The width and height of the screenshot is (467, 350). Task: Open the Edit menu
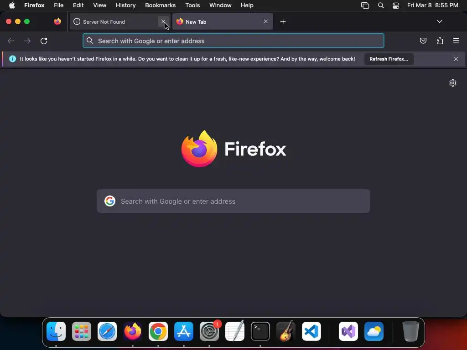(x=78, y=5)
